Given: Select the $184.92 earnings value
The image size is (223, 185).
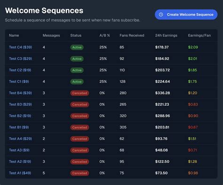Looking at the screenshot, I should (x=162, y=59).
